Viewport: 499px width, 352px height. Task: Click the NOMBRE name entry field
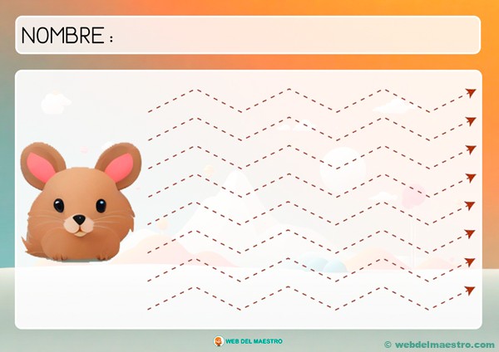pyautogui.click(x=291, y=36)
